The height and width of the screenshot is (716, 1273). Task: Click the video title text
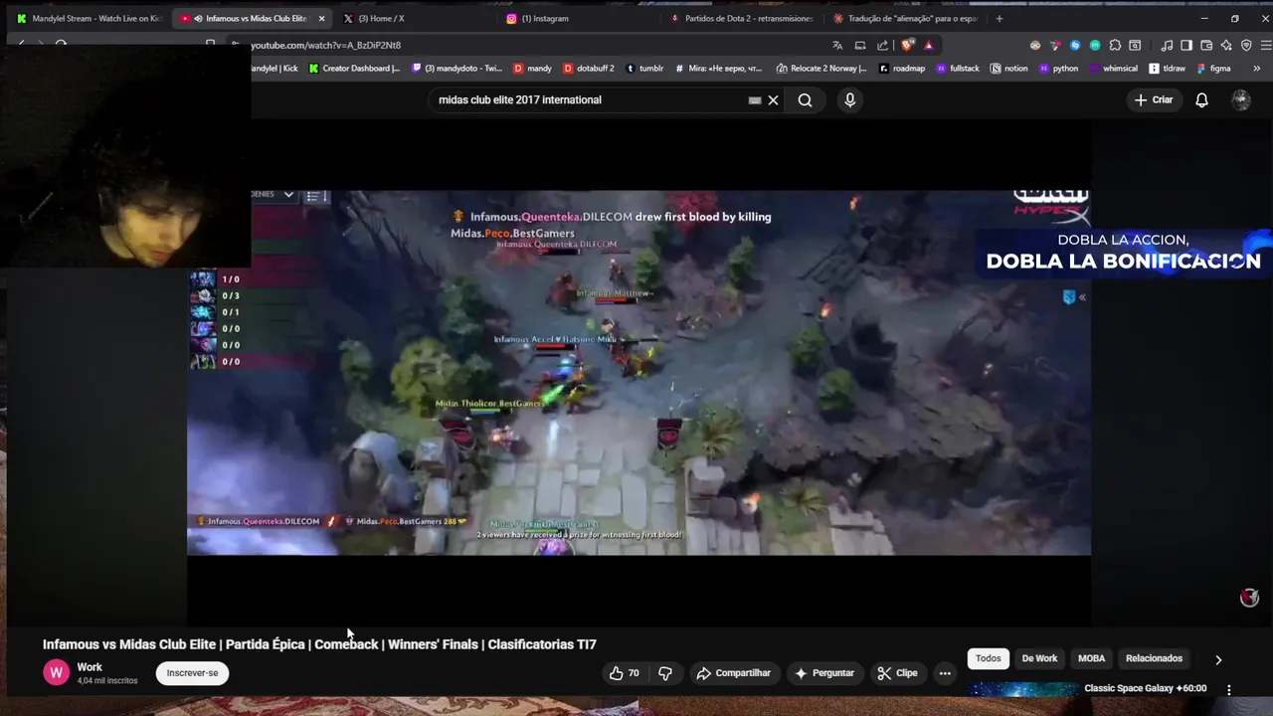319,644
